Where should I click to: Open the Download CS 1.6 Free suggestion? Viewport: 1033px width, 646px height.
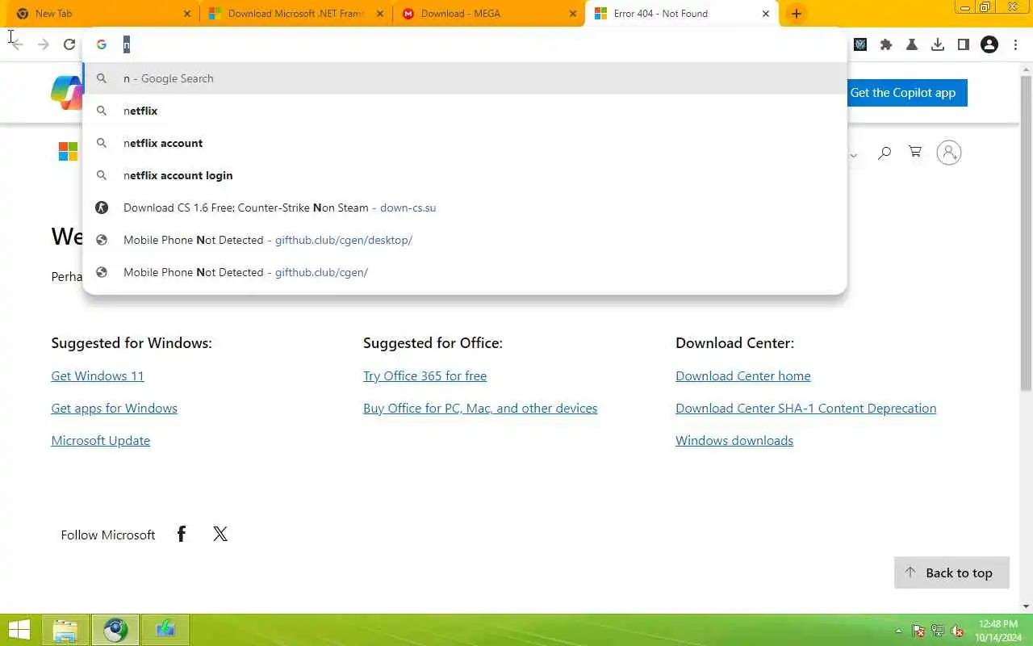[465, 208]
